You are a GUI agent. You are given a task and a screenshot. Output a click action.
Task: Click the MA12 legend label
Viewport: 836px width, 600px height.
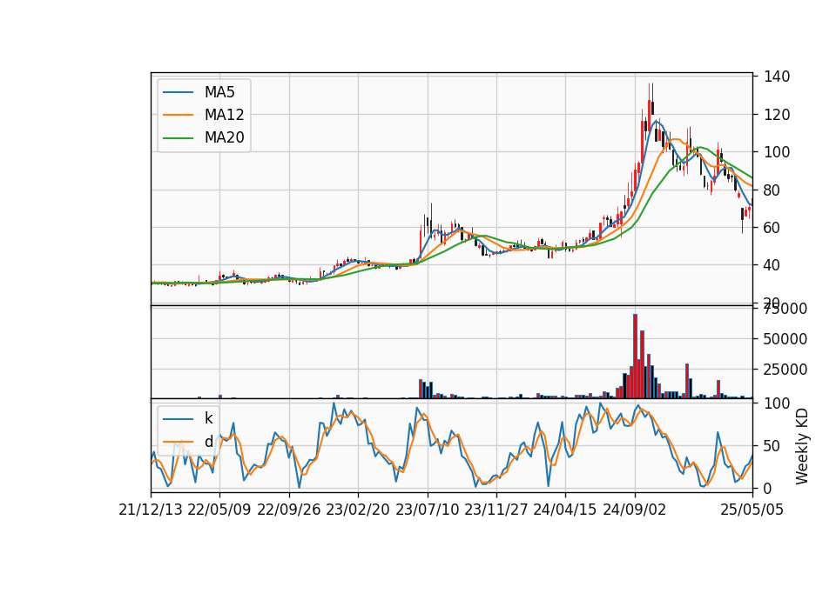[224, 115]
